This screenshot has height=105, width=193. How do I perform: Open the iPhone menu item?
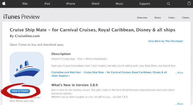(71, 4)
